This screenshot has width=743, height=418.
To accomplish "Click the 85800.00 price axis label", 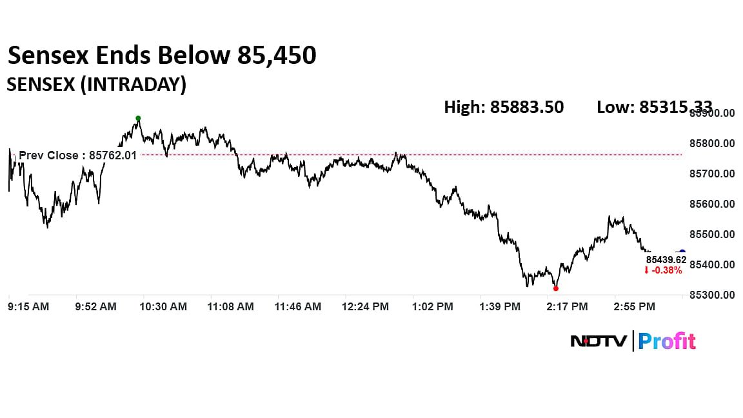I will 712,143.
